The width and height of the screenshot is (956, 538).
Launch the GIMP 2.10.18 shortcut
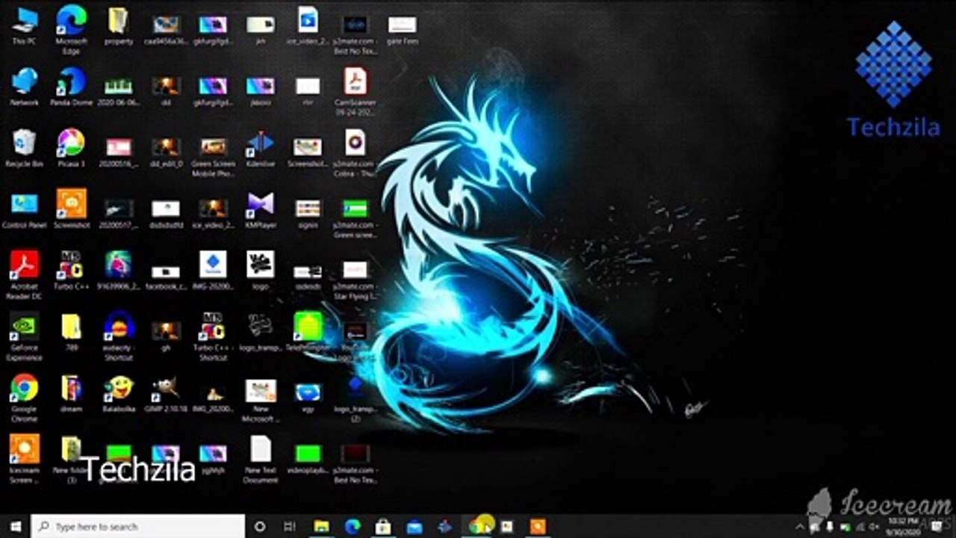(x=165, y=393)
